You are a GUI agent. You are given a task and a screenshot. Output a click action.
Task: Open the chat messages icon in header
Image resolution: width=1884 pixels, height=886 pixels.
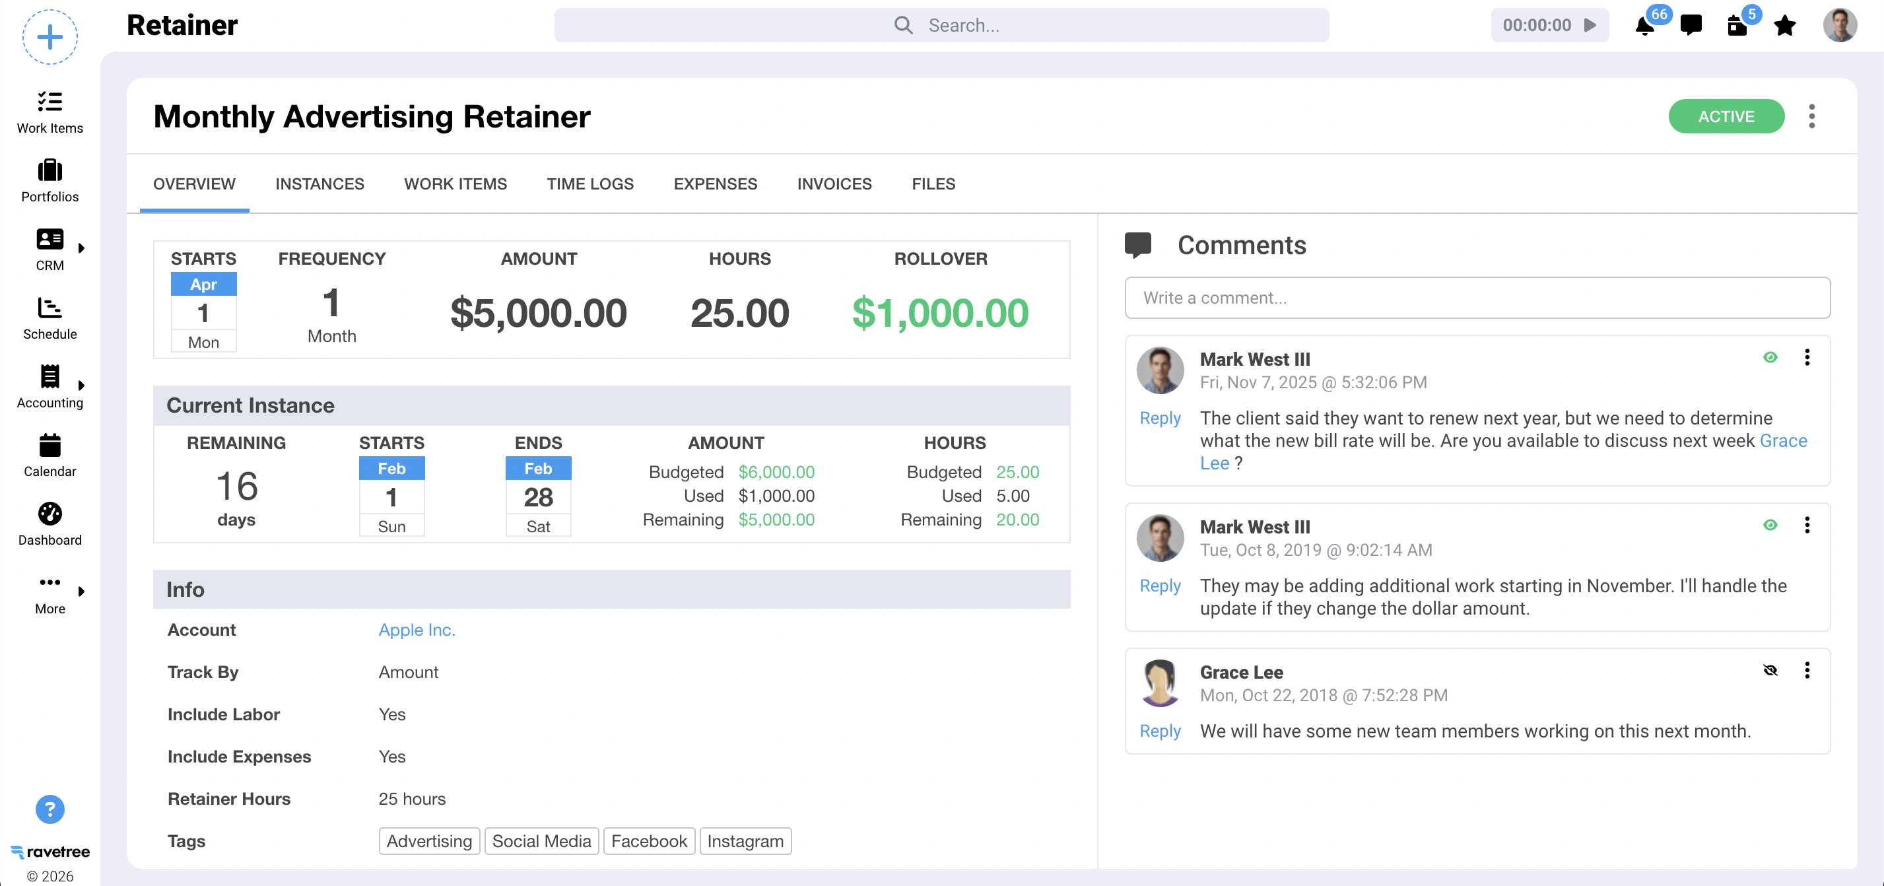pos(1691,26)
